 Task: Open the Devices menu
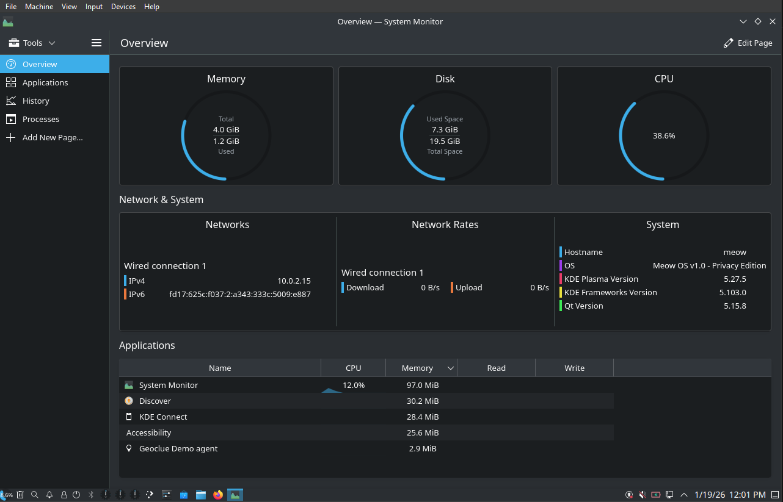tap(123, 7)
